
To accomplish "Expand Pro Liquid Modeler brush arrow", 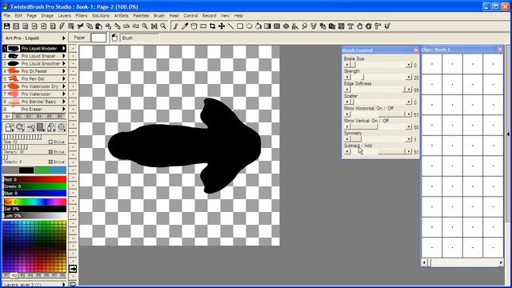I will 64,48.
